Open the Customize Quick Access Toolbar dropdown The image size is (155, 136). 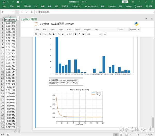22,2
